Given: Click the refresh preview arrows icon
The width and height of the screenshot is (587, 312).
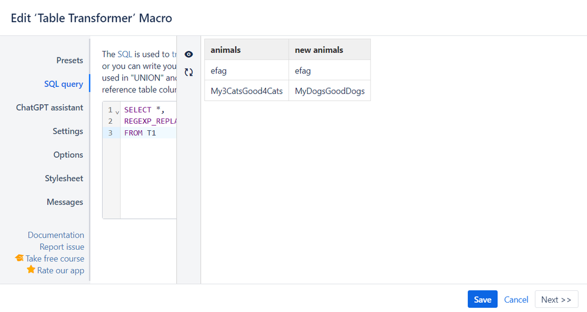Looking at the screenshot, I should [x=189, y=72].
